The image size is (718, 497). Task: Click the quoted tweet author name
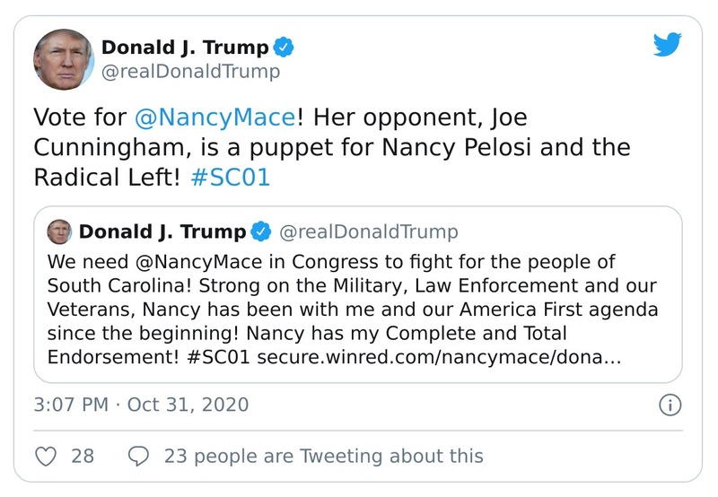[162, 232]
